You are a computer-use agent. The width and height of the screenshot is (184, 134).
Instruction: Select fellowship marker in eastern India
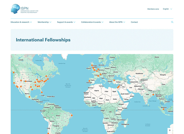(153, 95)
